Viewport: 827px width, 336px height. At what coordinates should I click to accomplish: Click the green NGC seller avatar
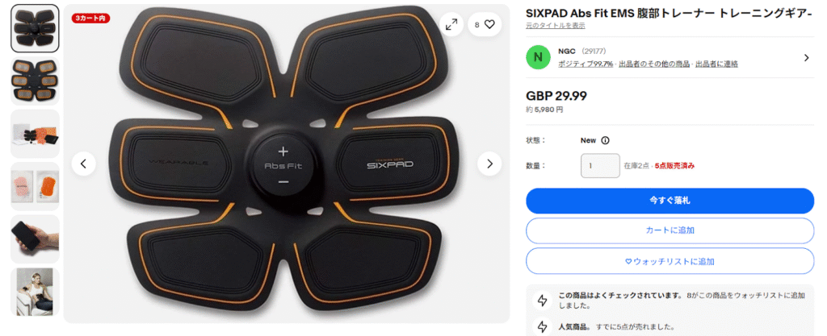[x=538, y=57]
